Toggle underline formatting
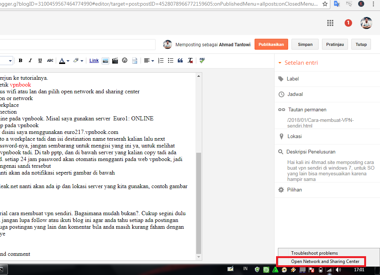The image size is (380, 275). (40, 61)
